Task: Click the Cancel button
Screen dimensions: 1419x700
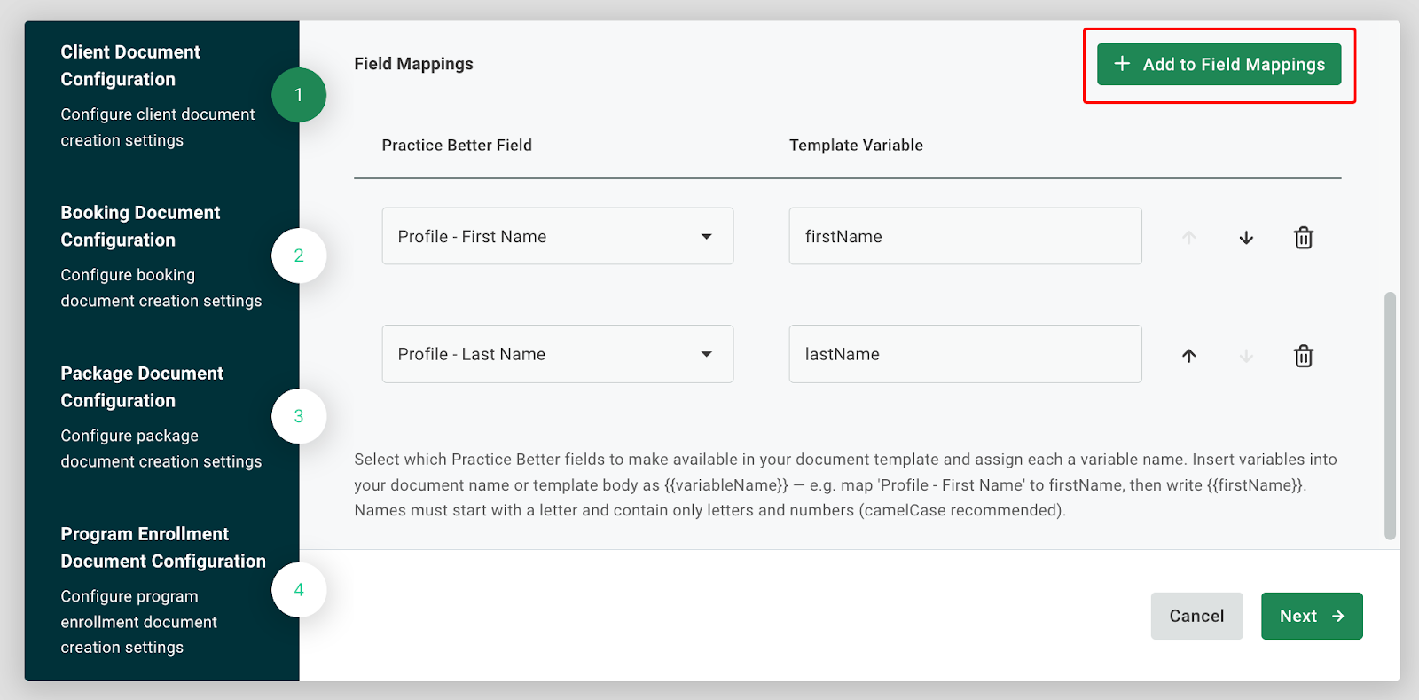Action: (1196, 616)
